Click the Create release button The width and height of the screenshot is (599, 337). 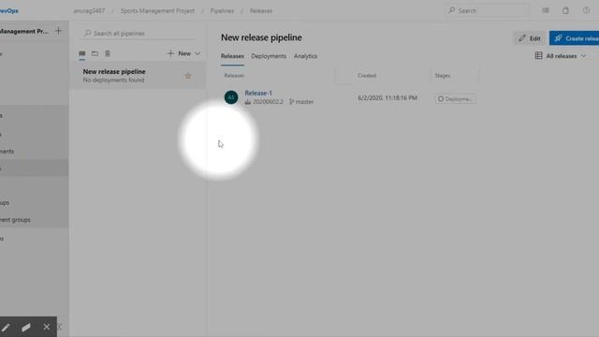click(x=574, y=38)
